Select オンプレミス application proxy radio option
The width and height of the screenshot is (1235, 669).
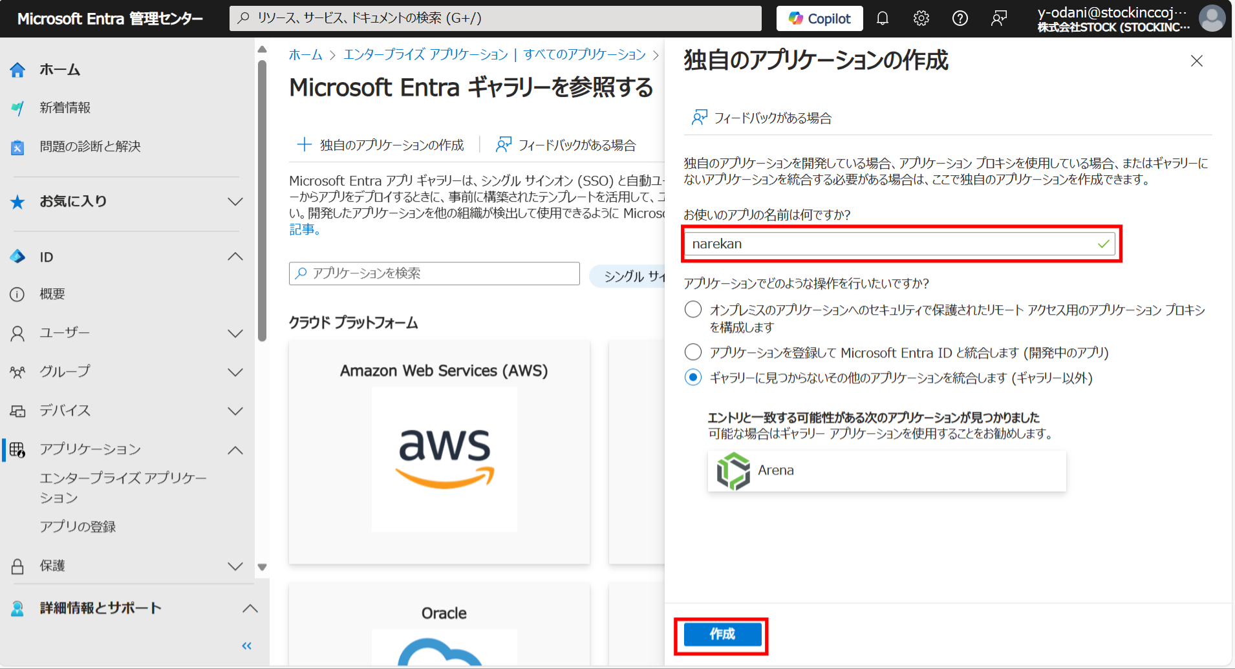click(x=693, y=310)
